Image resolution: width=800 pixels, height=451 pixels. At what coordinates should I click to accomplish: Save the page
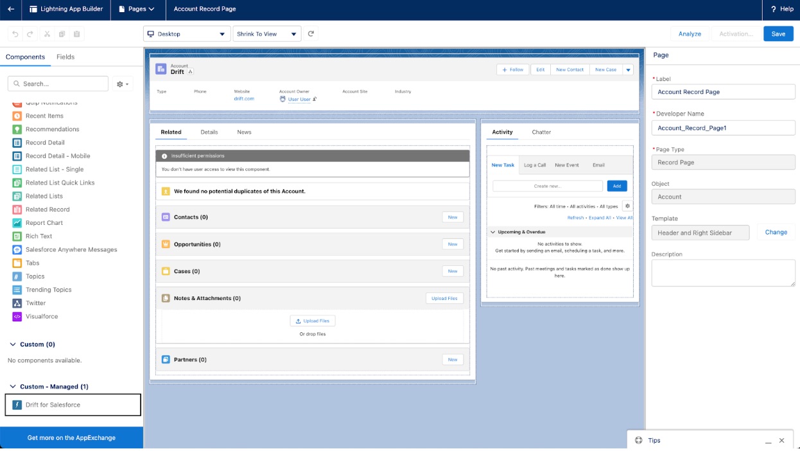tap(778, 34)
